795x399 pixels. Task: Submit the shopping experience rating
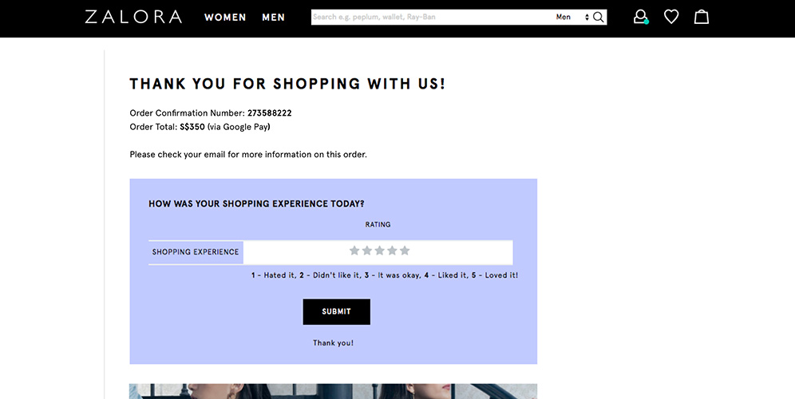pyautogui.click(x=337, y=312)
